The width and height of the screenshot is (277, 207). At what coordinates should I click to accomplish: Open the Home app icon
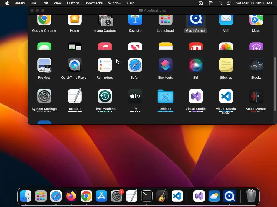coord(75,20)
